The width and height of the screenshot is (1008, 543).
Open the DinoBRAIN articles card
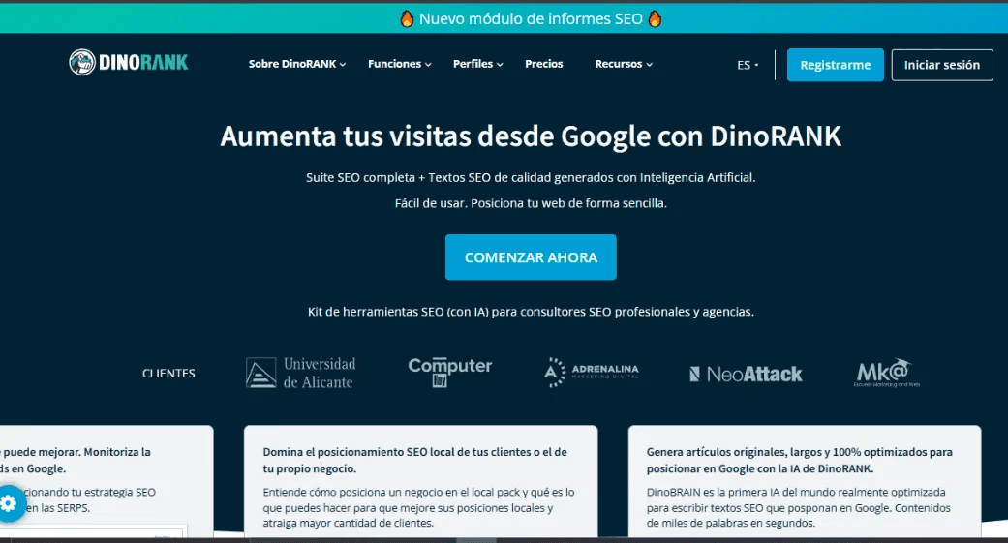(x=805, y=481)
